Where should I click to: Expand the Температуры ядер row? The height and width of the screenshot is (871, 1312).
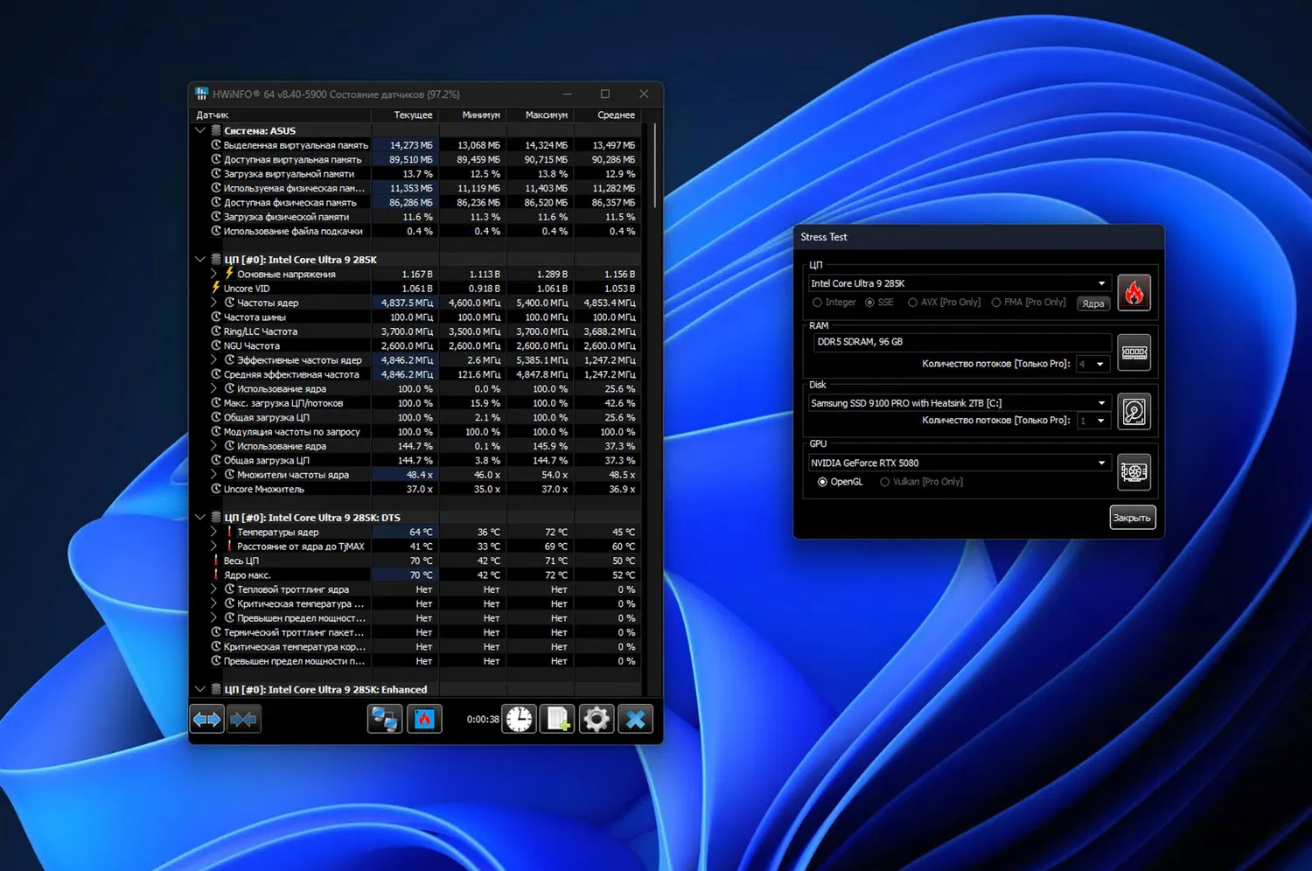pos(213,532)
